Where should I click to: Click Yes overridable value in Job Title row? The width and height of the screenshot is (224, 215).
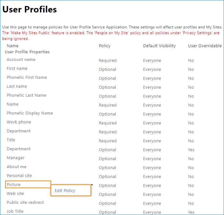(x=191, y=212)
